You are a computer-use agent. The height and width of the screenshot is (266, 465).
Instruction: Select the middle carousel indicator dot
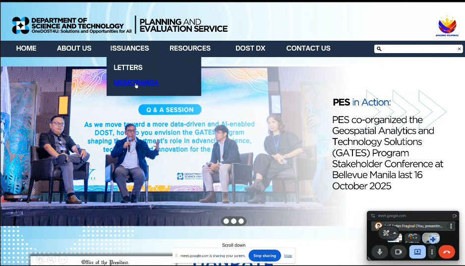click(233, 221)
